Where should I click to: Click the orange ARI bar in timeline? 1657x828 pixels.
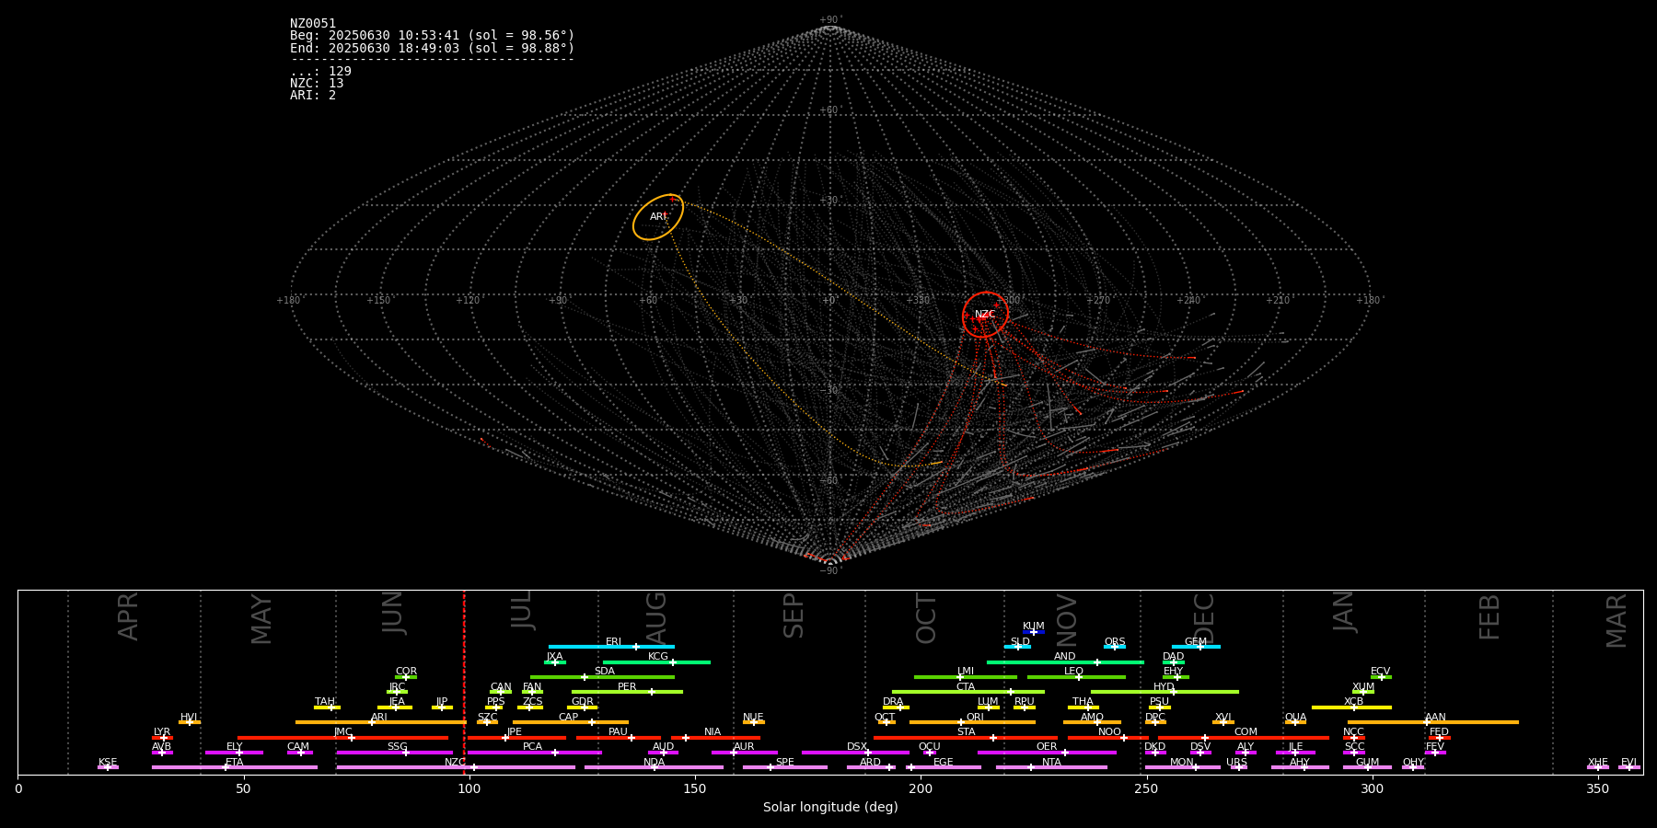[381, 722]
